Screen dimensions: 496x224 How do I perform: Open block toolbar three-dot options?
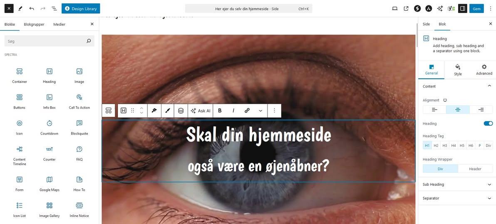point(274,110)
